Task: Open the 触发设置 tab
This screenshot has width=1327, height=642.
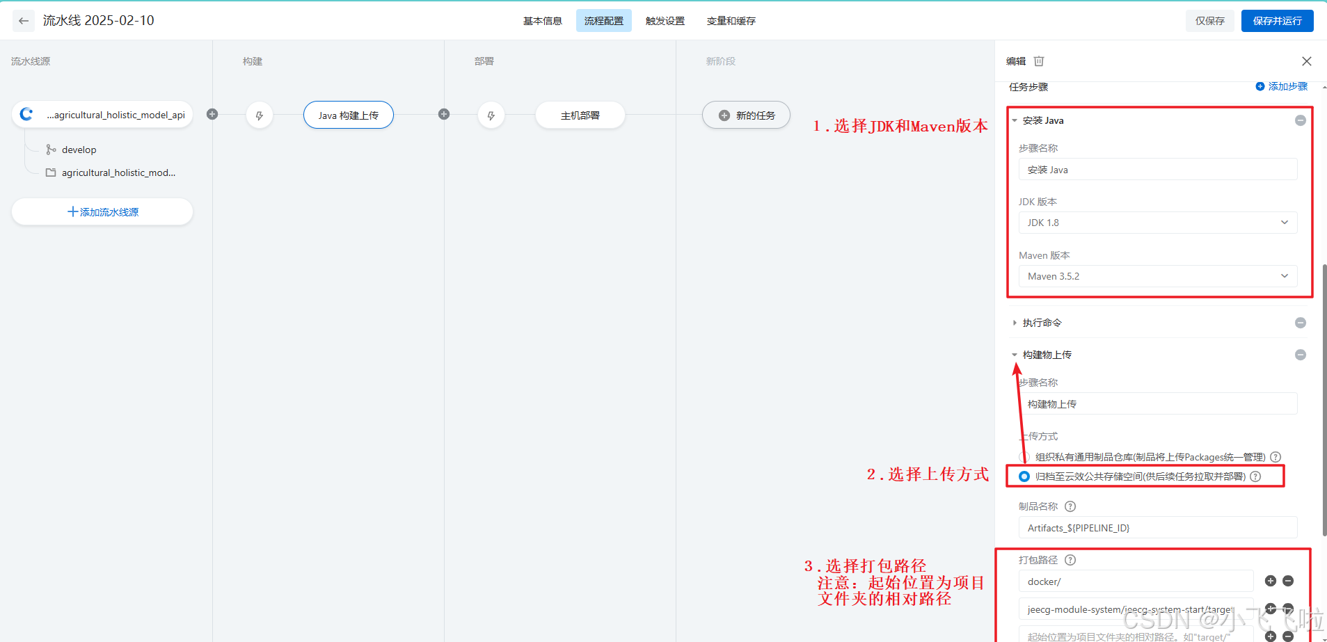Action: click(665, 21)
